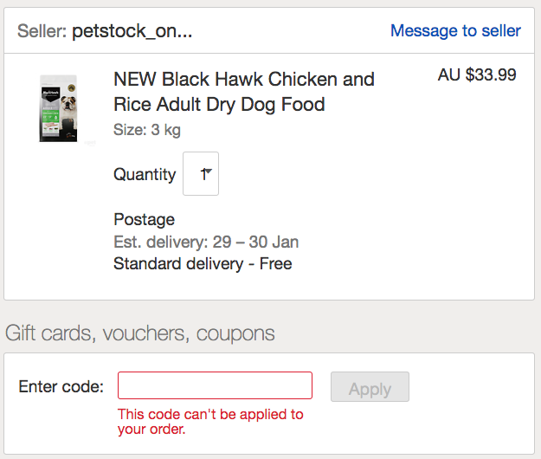Open the petstock_on... seller name

click(132, 31)
